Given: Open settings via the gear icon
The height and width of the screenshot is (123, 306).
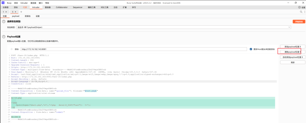Looking at the screenshot, I should [299, 7].
